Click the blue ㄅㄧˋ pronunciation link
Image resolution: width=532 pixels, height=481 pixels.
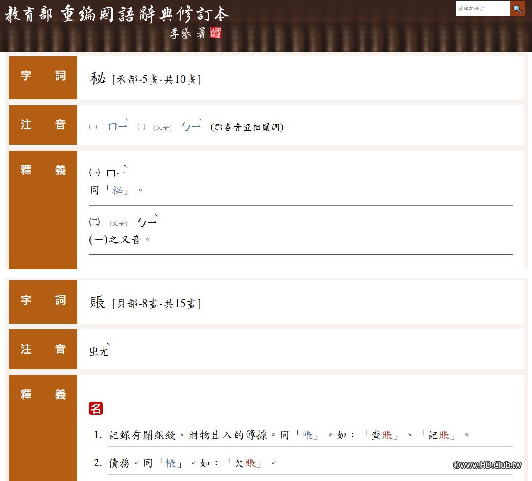(x=192, y=125)
